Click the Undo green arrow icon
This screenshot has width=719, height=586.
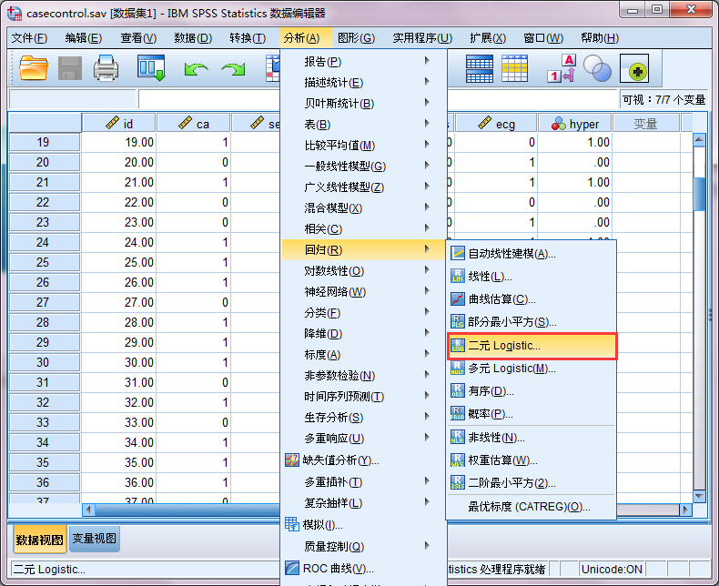[x=196, y=69]
